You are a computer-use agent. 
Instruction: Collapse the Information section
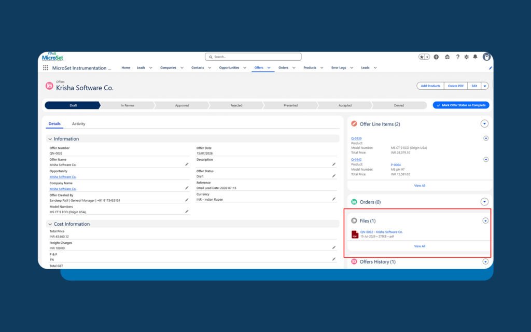pos(50,139)
